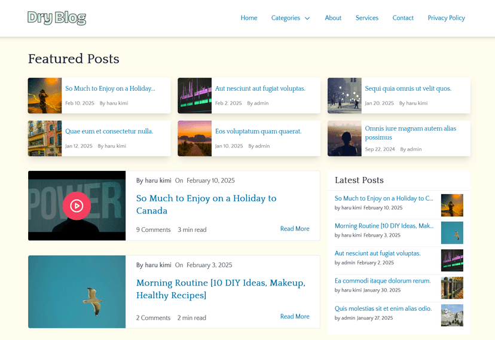Open the Categories menu item
Viewport: 495px width, 340px height.
click(x=285, y=18)
